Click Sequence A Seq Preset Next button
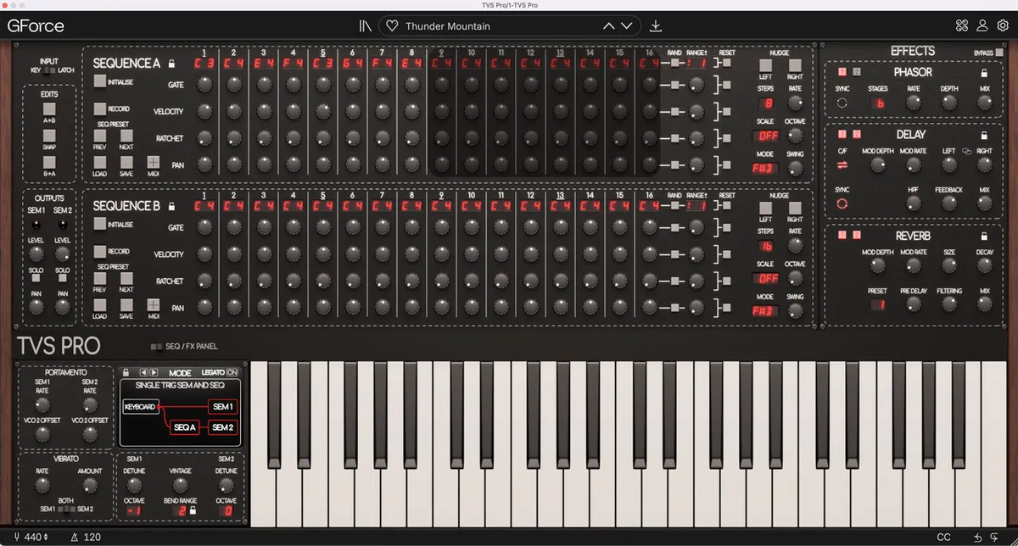This screenshot has width=1018, height=546. [126, 135]
